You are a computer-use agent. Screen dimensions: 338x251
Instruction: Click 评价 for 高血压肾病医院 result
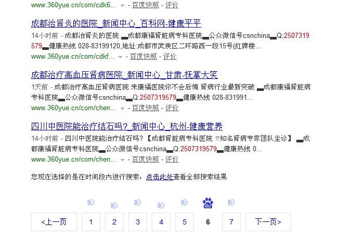172,108
